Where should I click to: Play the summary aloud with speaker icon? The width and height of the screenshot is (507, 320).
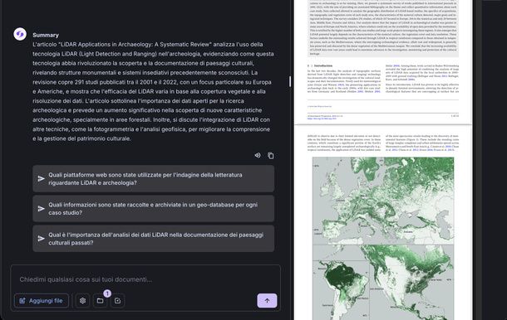pos(258,156)
